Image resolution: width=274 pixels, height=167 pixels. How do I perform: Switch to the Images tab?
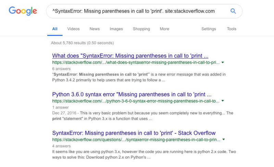tap(116, 29)
